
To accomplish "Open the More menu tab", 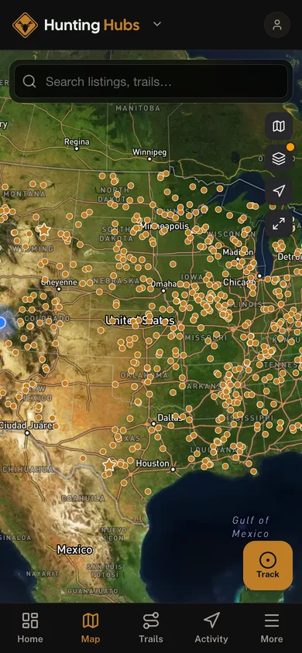I will pos(272,627).
